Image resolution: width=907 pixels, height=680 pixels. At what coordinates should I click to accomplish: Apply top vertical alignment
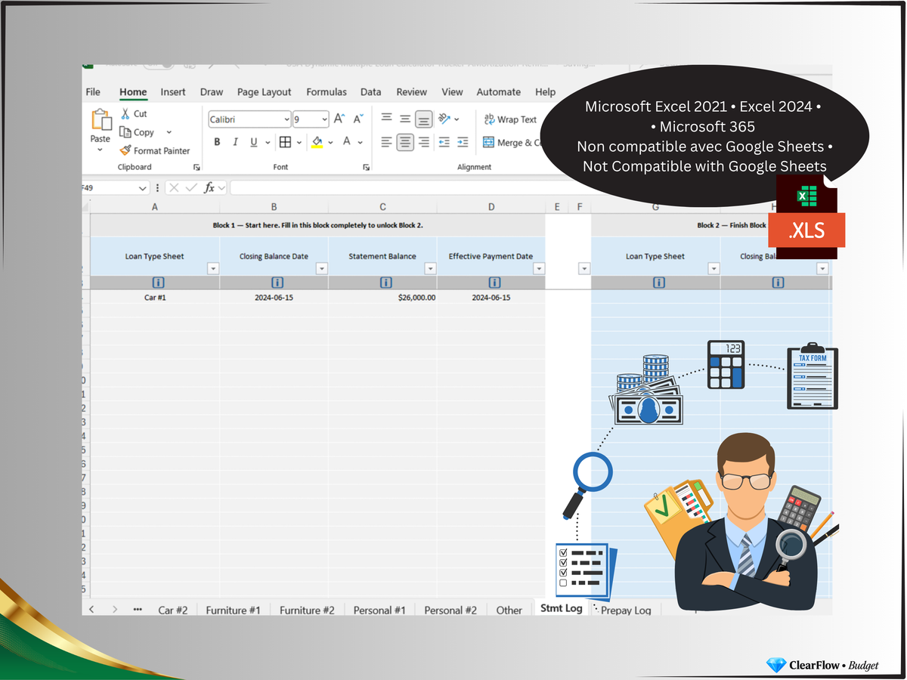386,119
